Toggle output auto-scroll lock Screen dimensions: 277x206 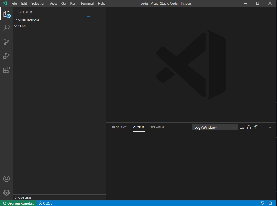tap(249, 127)
